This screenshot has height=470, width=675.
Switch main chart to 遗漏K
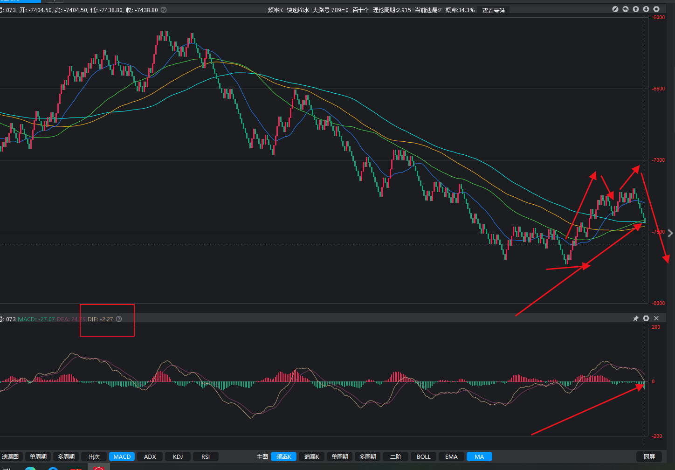pyautogui.click(x=311, y=456)
